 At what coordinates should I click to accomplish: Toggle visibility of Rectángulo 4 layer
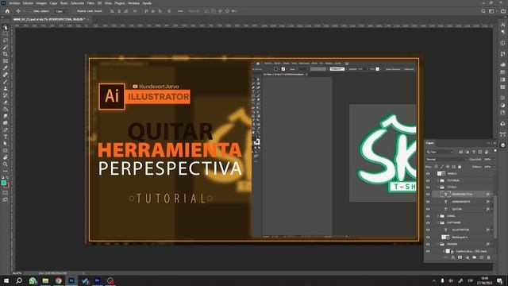tap(428, 238)
